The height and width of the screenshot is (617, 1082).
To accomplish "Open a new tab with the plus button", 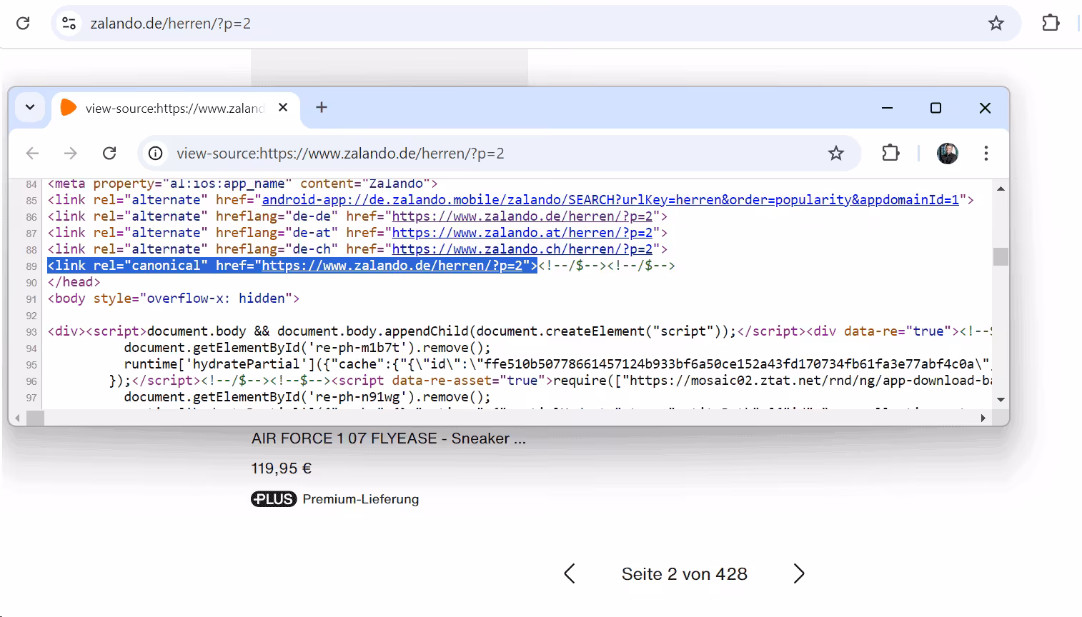I will (321, 107).
